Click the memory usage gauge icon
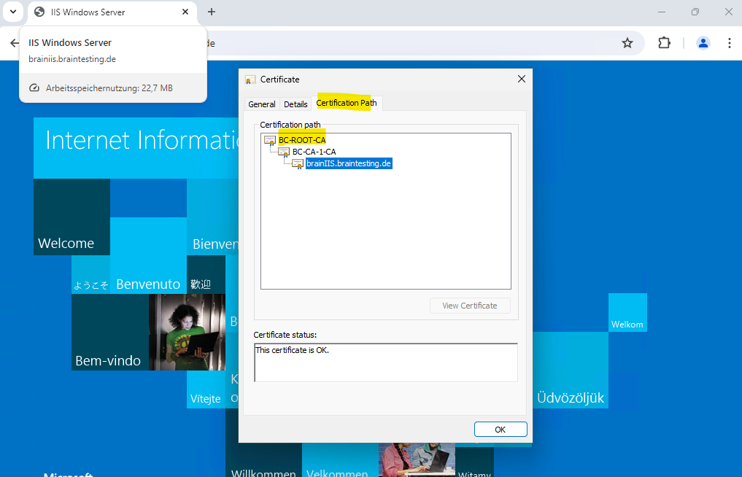 pos(34,88)
